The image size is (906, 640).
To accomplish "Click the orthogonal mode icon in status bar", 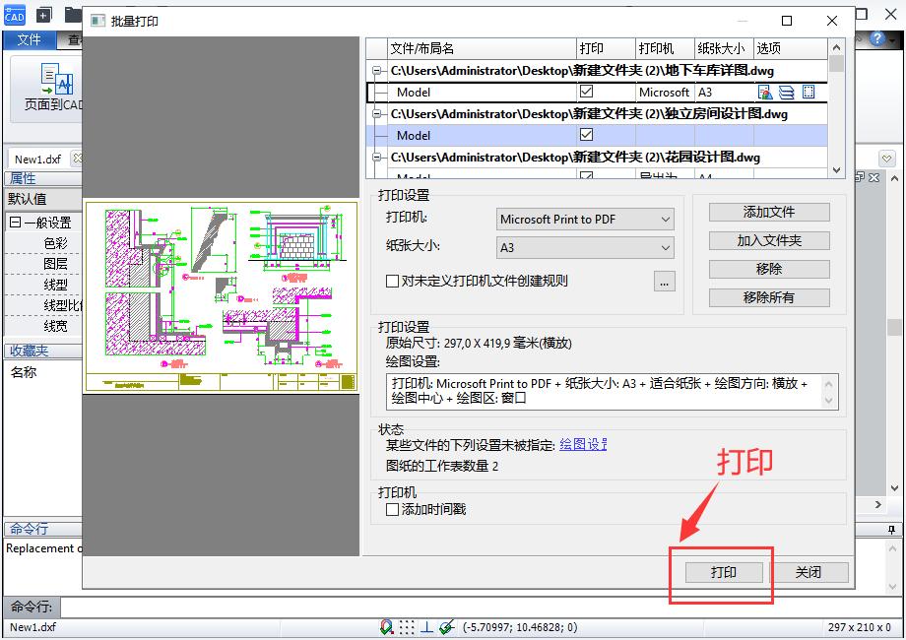I will pyautogui.click(x=426, y=626).
